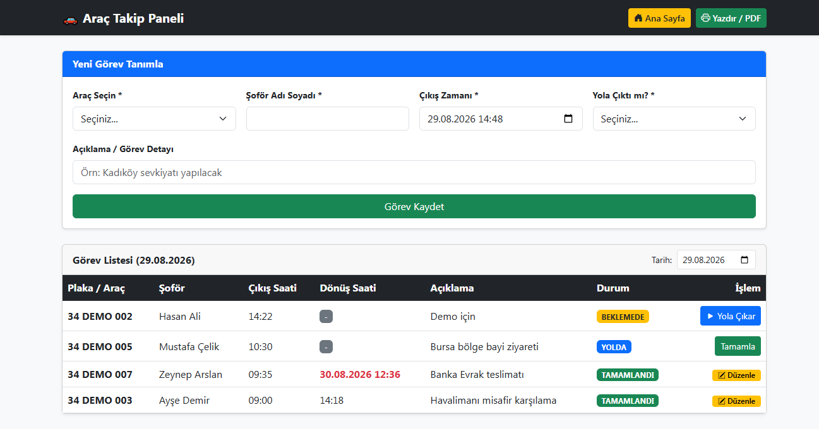Click the Görev Kaydet button
The image size is (819, 429).
pyautogui.click(x=414, y=206)
